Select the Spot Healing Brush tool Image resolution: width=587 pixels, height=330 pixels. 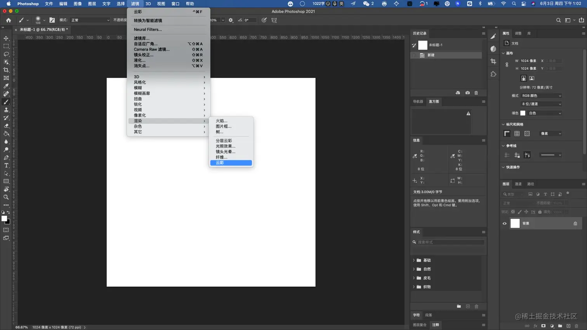pyautogui.click(x=6, y=94)
